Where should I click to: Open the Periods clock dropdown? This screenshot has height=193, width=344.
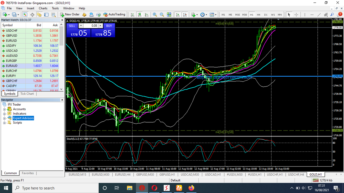(204, 14)
